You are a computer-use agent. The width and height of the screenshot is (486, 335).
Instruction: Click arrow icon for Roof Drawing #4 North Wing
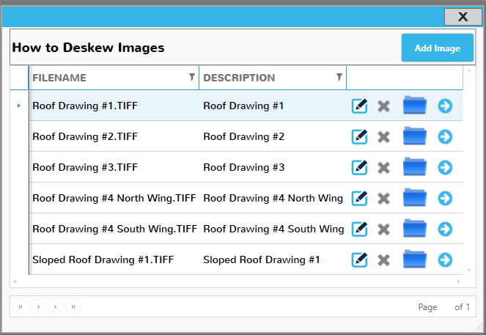(445, 199)
